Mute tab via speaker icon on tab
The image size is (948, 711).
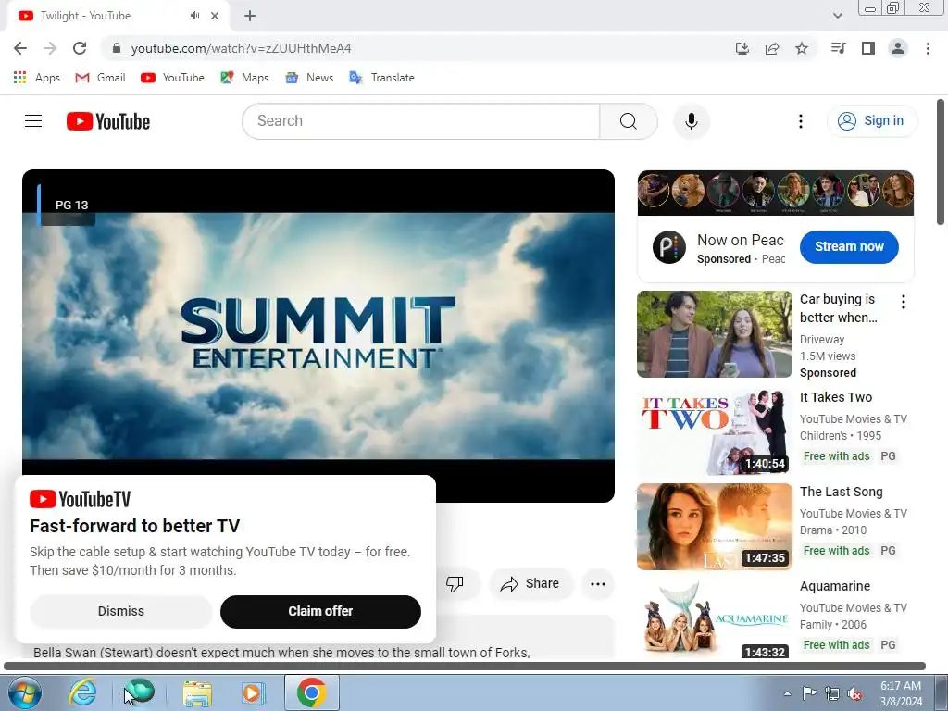pyautogui.click(x=194, y=16)
